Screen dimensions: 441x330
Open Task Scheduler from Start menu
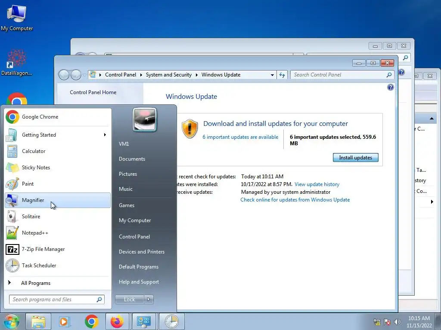coord(58,266)
